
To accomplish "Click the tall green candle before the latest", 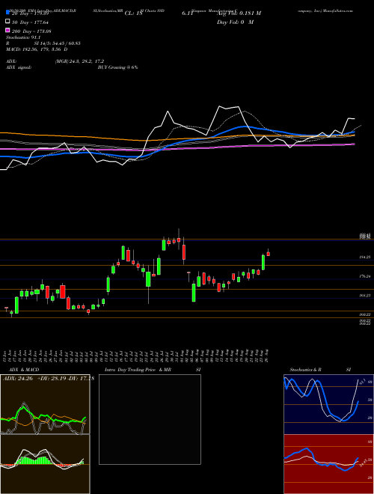I will coord(263,262).
